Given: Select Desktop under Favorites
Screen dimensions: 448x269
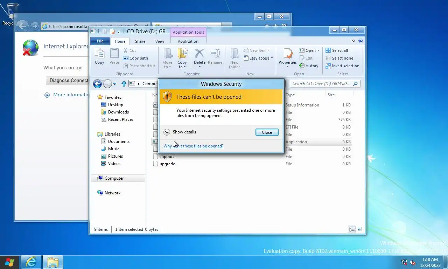Looking at the screenshot, I should point(112,105).
